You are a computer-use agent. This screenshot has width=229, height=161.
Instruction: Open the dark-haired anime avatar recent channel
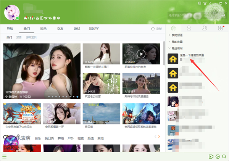pyautogui.click(x=173, y=102)
